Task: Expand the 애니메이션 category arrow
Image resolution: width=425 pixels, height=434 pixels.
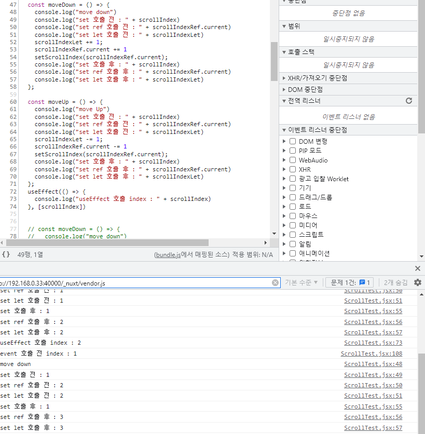Action: point(284,253)
